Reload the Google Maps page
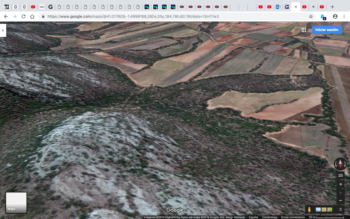This screenshot has width=350, height=219. coord(24,16)
